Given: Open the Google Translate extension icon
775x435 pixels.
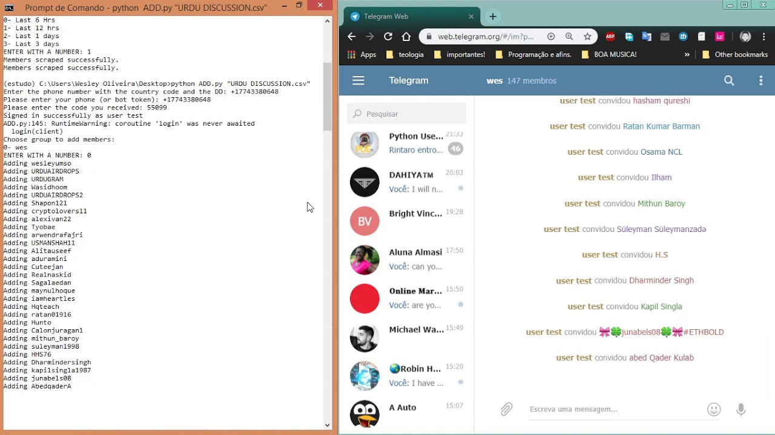Looking at the screenshot, I should click(647, 36).
